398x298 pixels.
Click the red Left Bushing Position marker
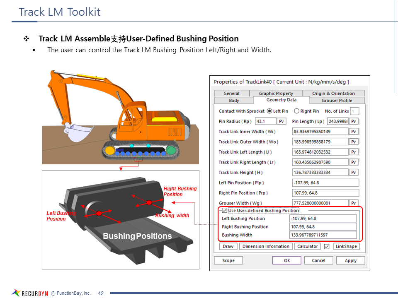pyautogui.click(x=99, y=213)
